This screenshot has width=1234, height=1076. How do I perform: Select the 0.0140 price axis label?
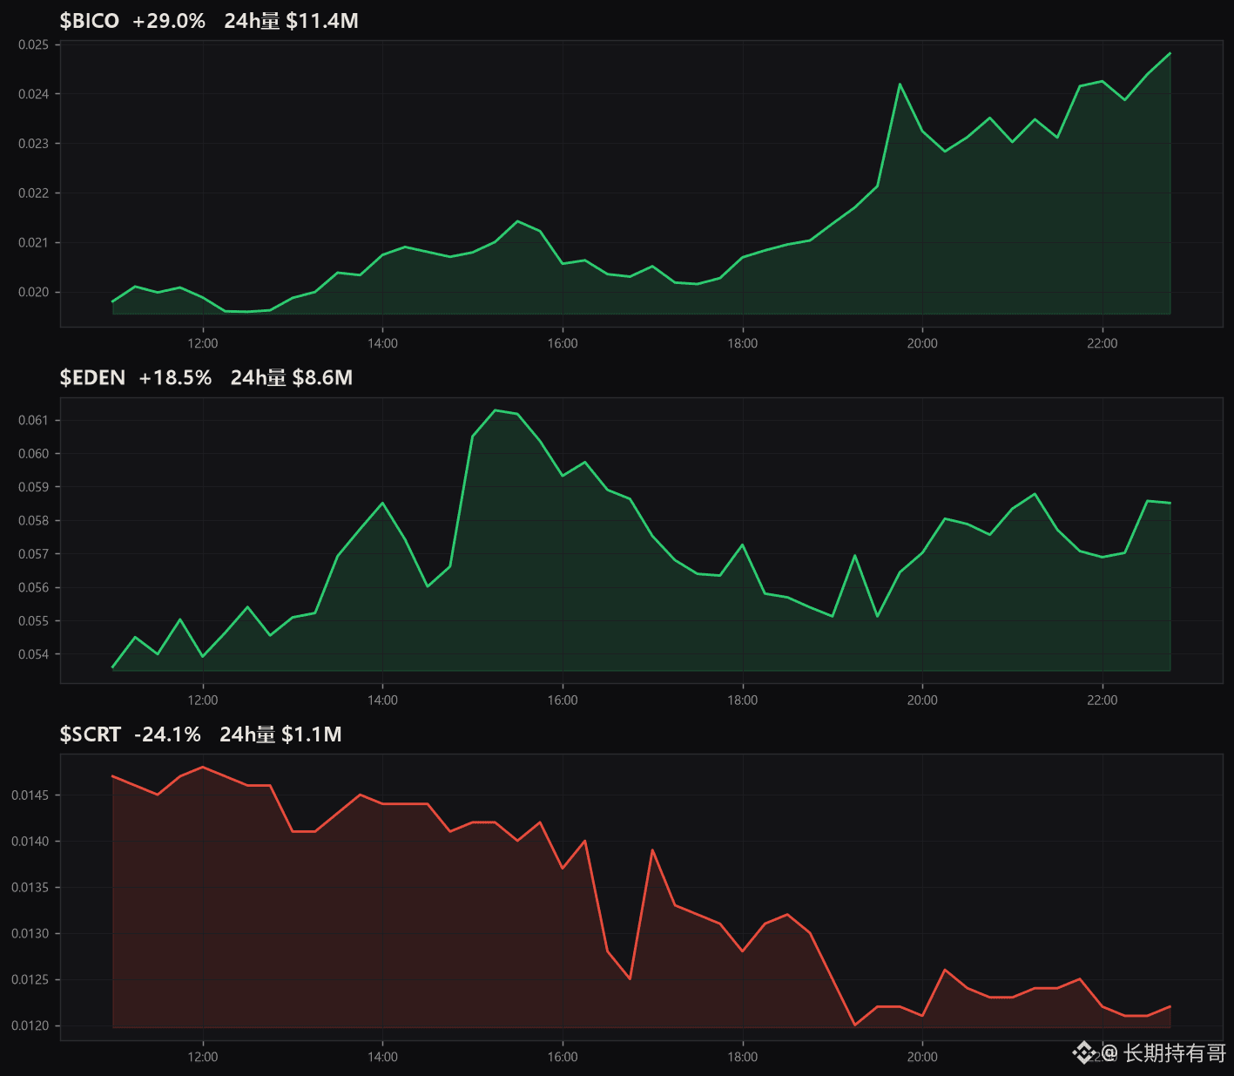(x=30, y=841)
